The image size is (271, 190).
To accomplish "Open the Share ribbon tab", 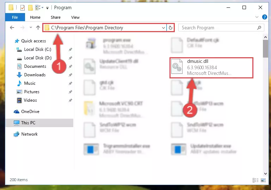I will (55, 17).
